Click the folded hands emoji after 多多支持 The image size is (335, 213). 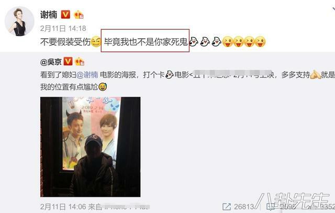316,75
